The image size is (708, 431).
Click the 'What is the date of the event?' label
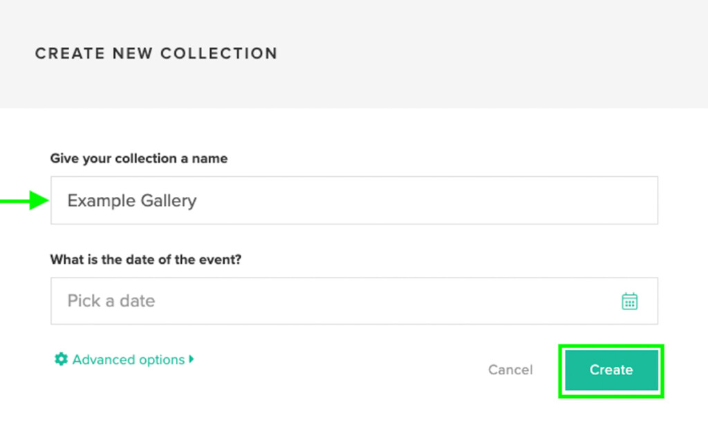[x=146, y=260]
